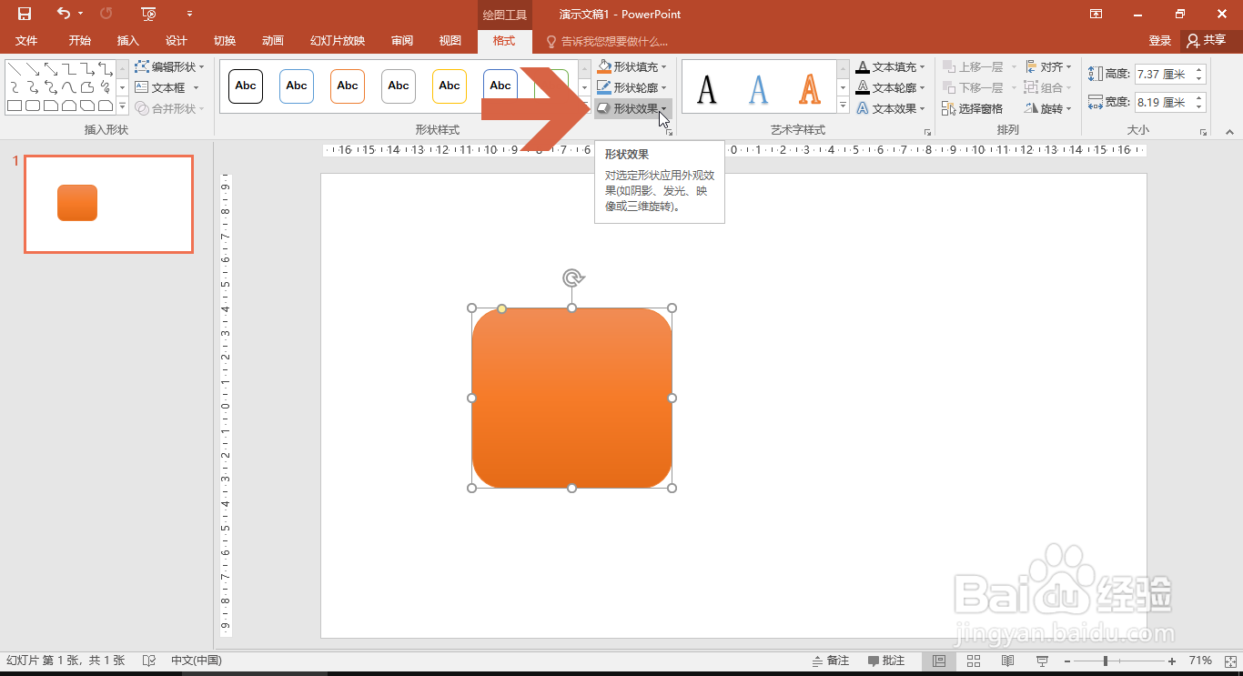Viewport: 1243px width, 676px height.
Task: Switch to the 开始 tab
Action: (80, 41)
